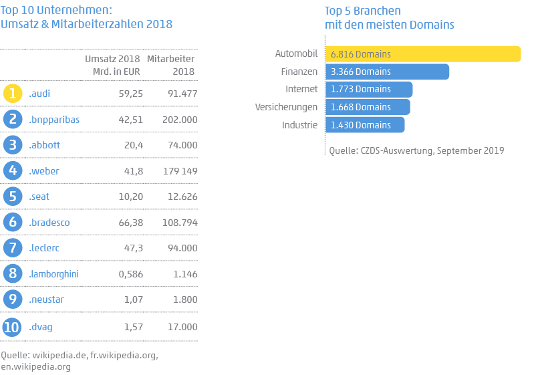Select the Internet 1.773 Domains bar
Viewport: 540px width, 375px height.
369,89
